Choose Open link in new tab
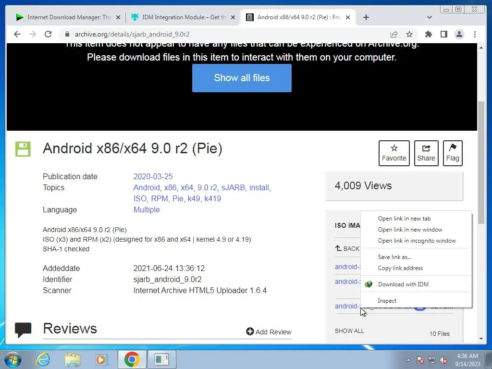Image resolution: width=492 pixels, height=369 pixels. click(x=416, y=219)
